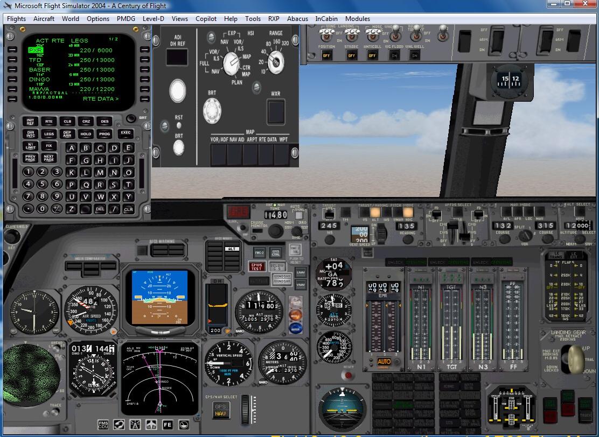Open the InCabin menu
This screenshot has height=437, width=599.
click(x=326, y=19)
